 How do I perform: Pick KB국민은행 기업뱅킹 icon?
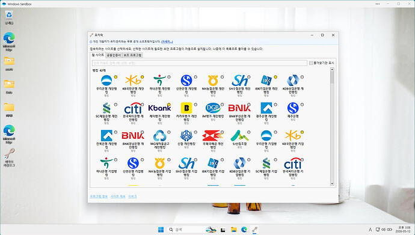click(x=293, y=136)
